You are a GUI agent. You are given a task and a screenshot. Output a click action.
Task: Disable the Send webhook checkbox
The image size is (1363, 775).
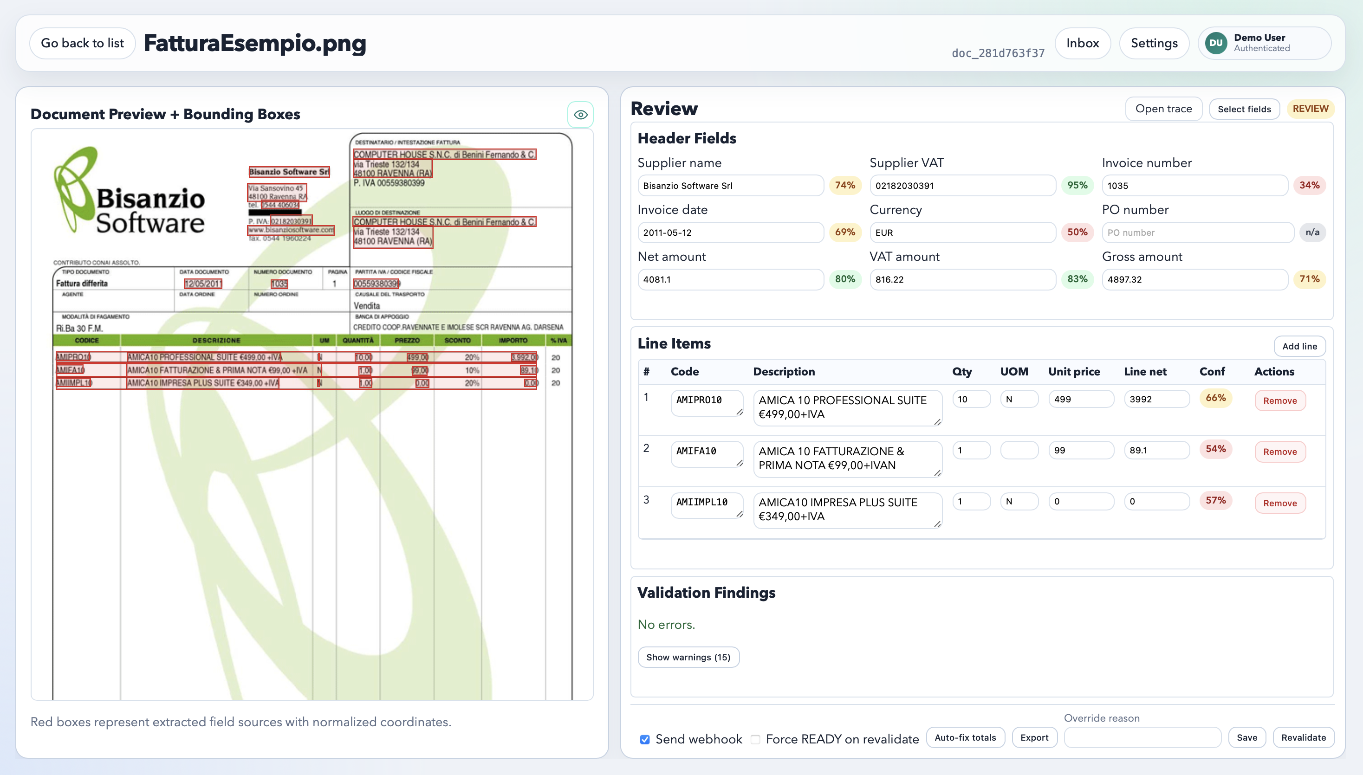[645, 739]
